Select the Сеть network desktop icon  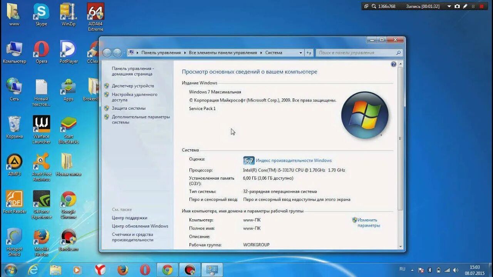(x=14, y=90)
